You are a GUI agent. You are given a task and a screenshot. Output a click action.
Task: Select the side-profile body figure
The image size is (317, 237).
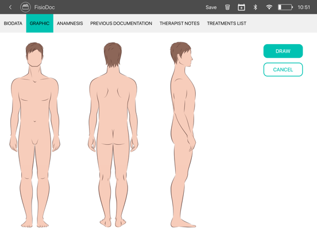183,135
